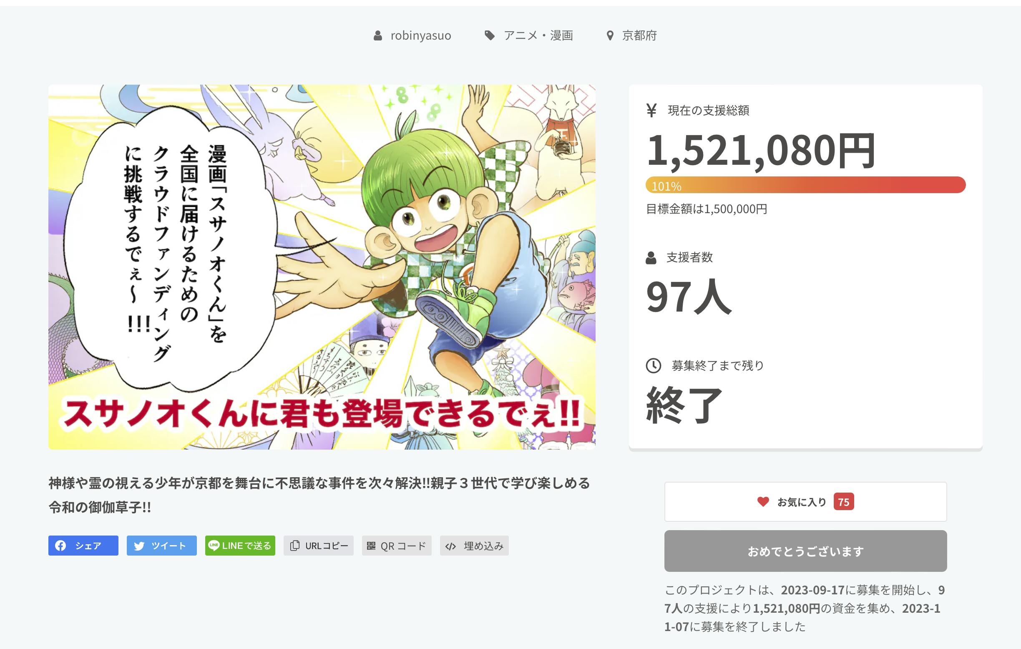Click the Facebook icon on share button
Image resolution: width=1021 pixels, height=649 pixels.
pyautogui.click(x=60, y=546)
